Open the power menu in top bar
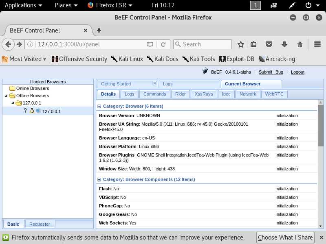 (x=312, y=5)
